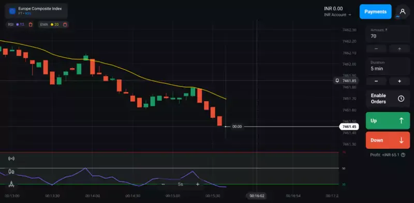Open the candlestick chart type icon

[x=11, y=171]
